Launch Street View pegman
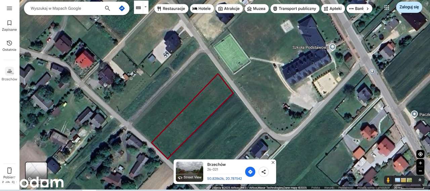 388,180
